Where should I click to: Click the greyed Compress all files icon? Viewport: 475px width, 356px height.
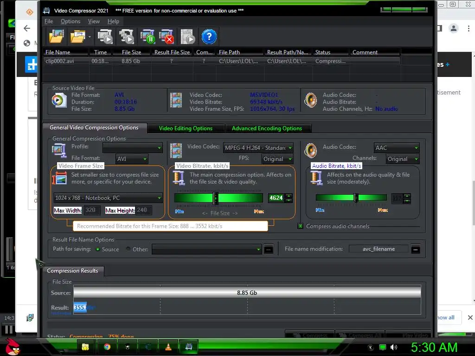coord(126,37)
